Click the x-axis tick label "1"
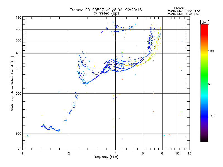This screenshot has height=167, width=223. 22,153
